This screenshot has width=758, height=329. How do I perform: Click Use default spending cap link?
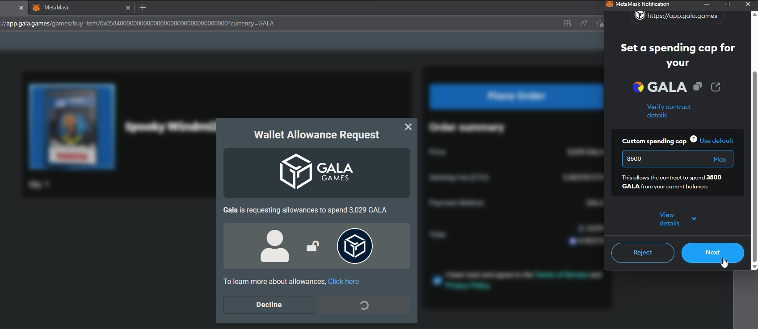click(x=716, y=141)
